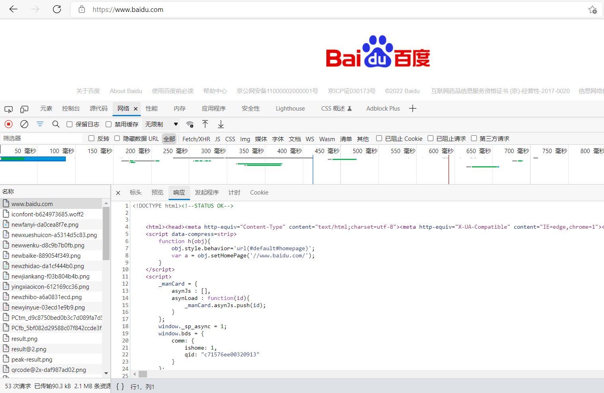The width and height of the screenshot is (604, 393).
Task: Switch to the 元素 tab
Action: point(46,109)
